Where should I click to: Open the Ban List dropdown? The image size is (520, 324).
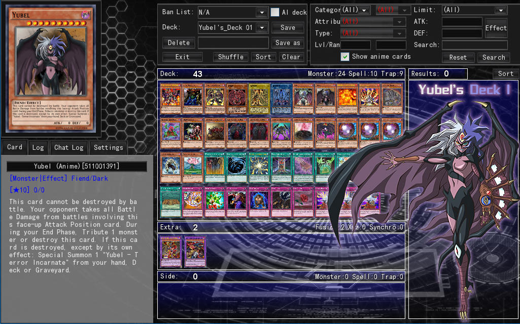(262, 13)
